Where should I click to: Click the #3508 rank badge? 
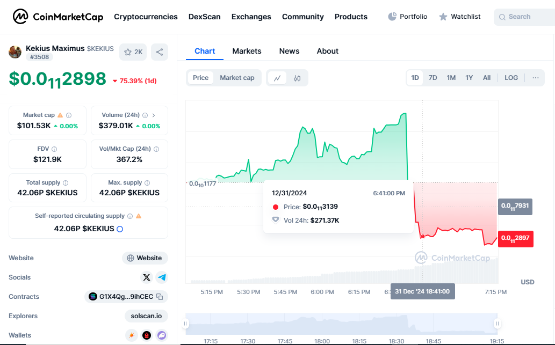coord(39,57)
